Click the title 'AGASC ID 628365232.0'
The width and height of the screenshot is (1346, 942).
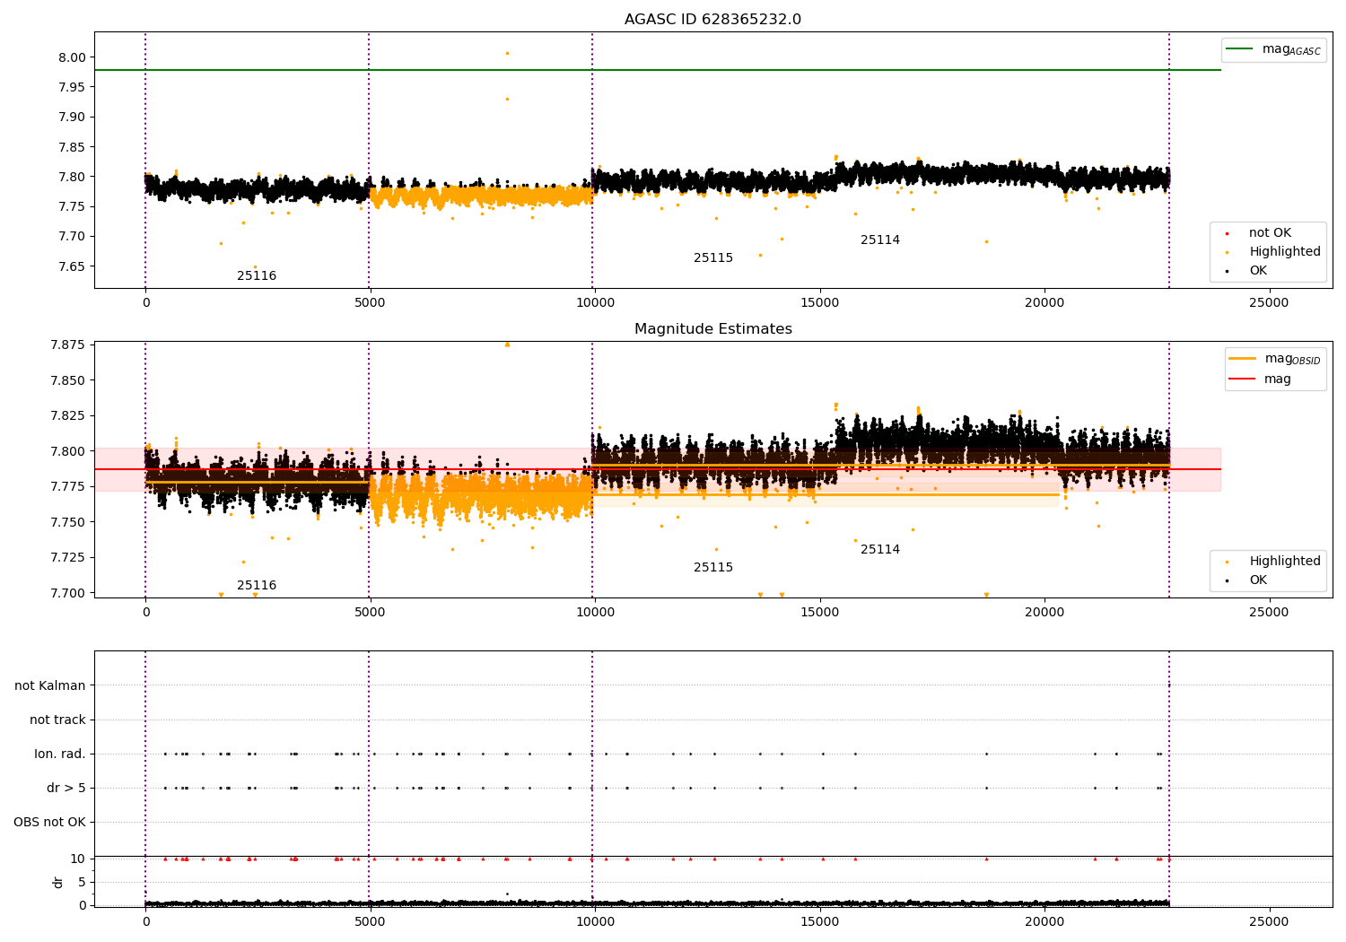point(712,20)
